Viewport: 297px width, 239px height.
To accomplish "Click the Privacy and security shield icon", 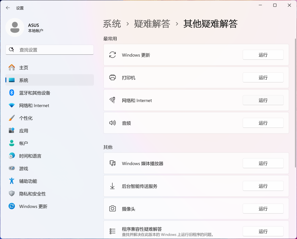I will (x=12, y=194).
